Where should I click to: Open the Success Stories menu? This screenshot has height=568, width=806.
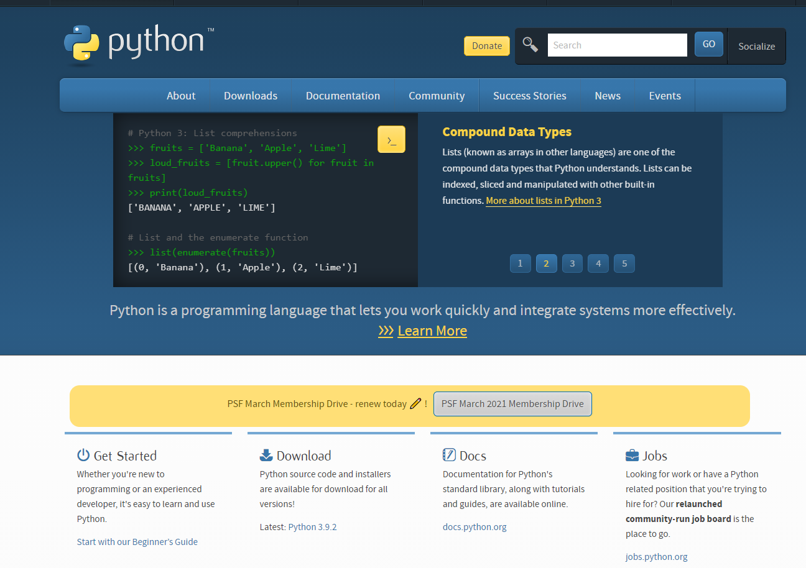click(530, 96)
